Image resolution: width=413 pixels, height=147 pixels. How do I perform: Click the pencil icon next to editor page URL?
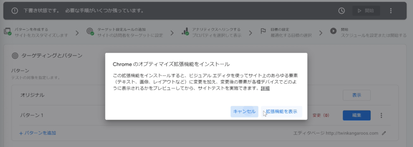click(x=384, y=133)
